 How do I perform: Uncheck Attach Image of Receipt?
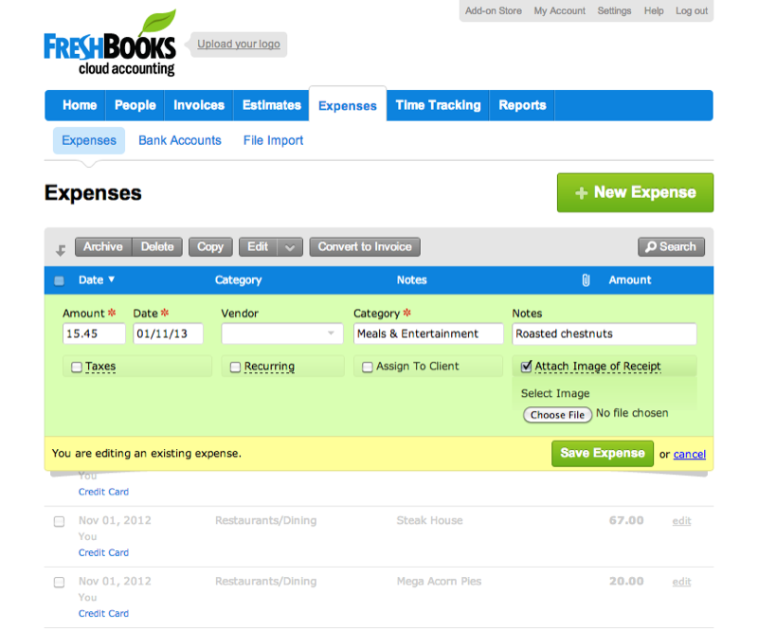click(527, 367)
